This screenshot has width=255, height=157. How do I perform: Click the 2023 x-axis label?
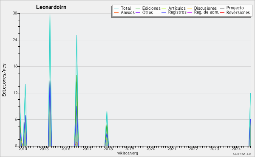tap(215, 149)
